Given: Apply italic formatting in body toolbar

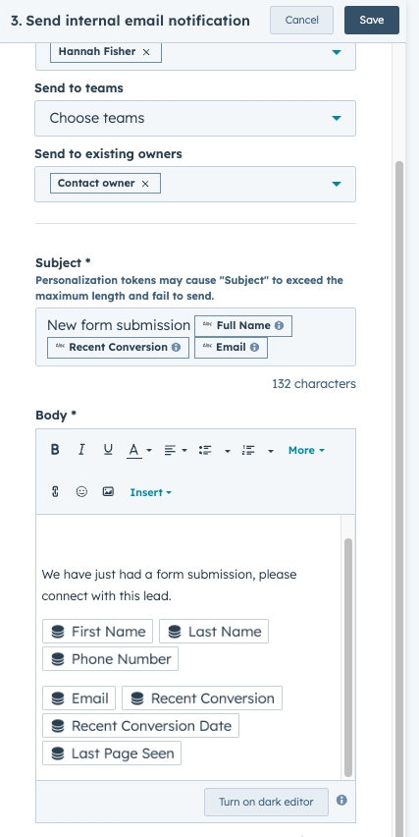Looking at the screenshot, I should pos(81,450).
